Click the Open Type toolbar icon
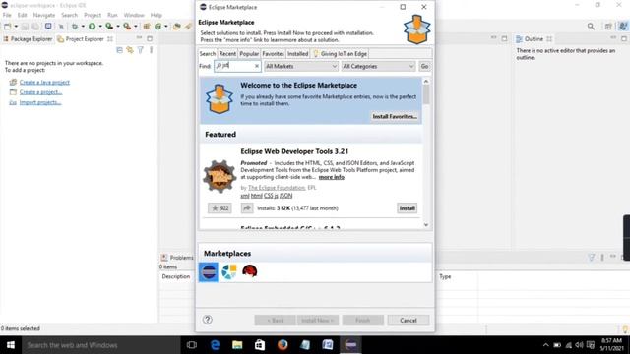Image resolution: width=630 pixels, height=354 pixels. (x=176, y=27)
